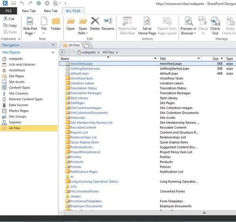Viewport: 236px width, 222px height.
Task: Create a new Folder
Action: [x=56, y=24]
